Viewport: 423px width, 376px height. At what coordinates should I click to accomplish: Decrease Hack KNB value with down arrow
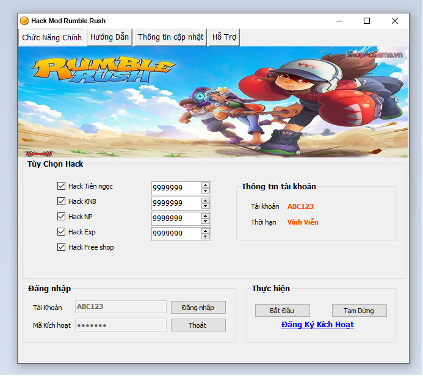(206, 206)
